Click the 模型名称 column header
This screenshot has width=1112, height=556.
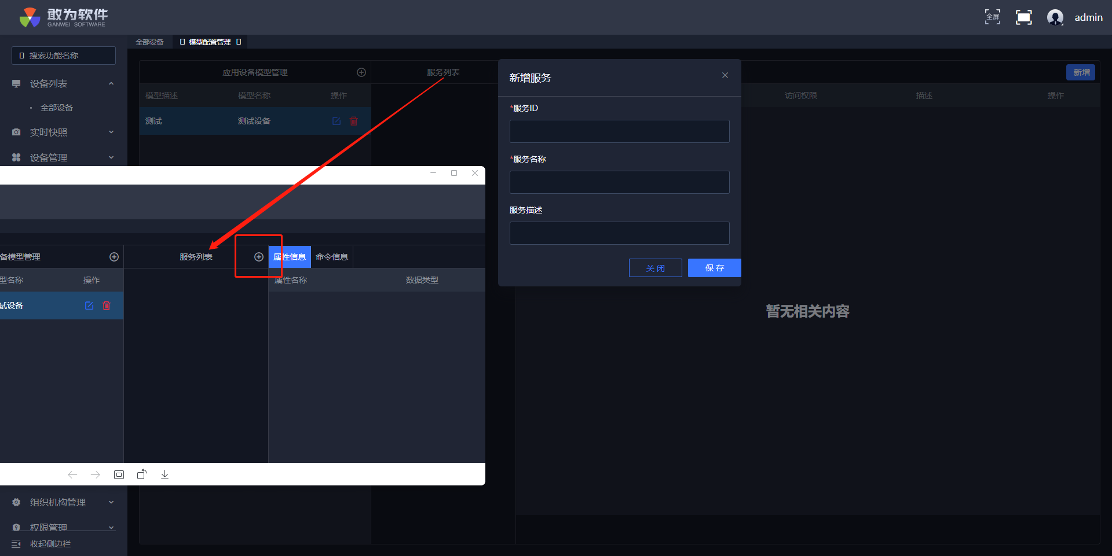click(254, 95)
